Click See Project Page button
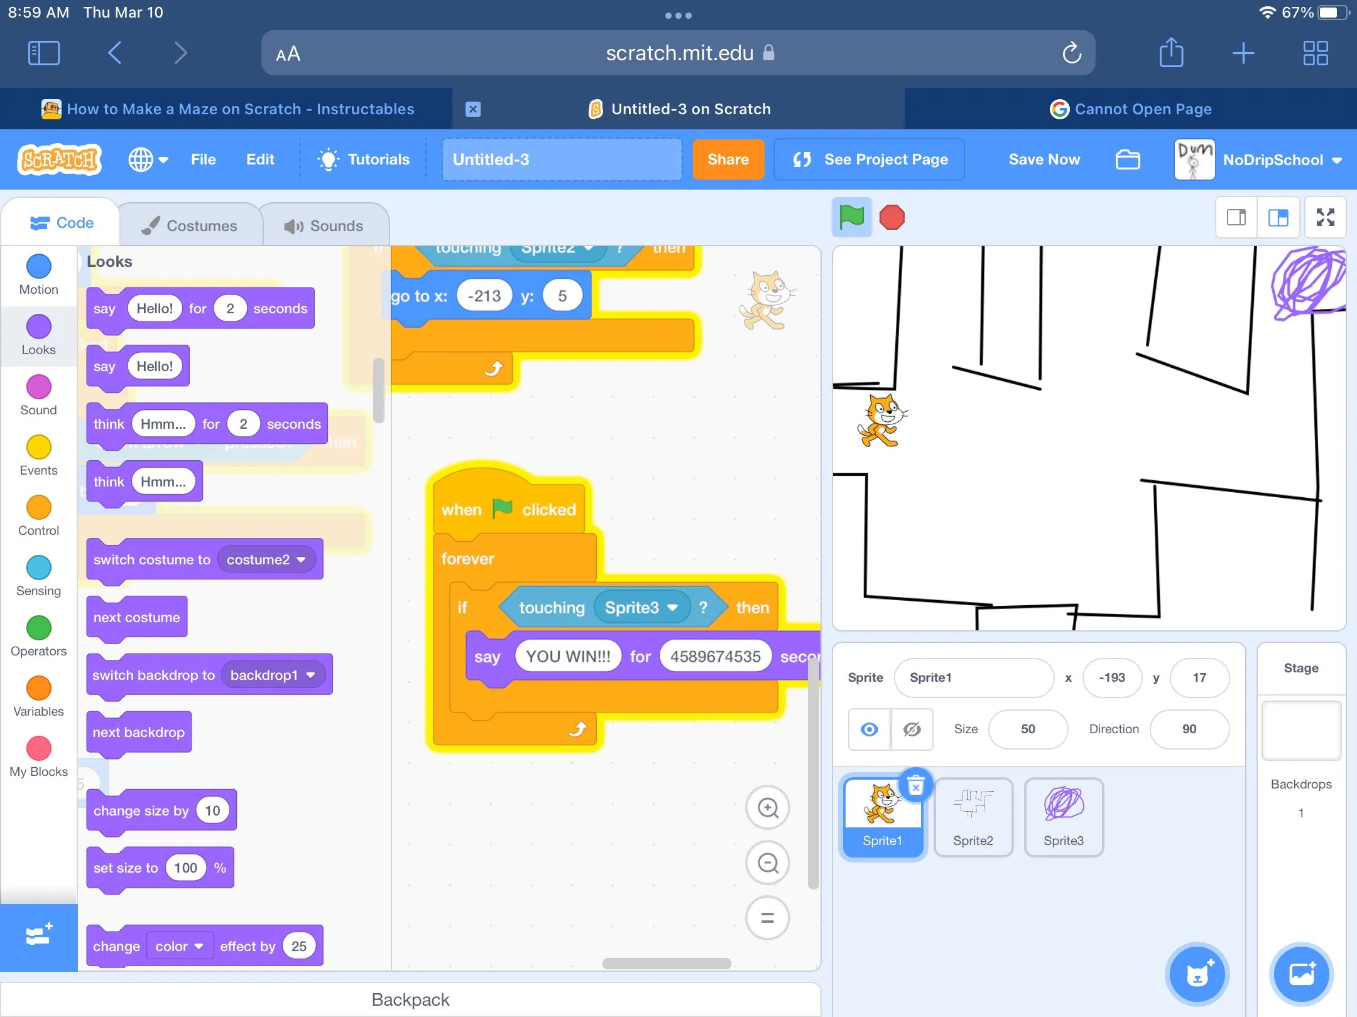 point(869,159)
